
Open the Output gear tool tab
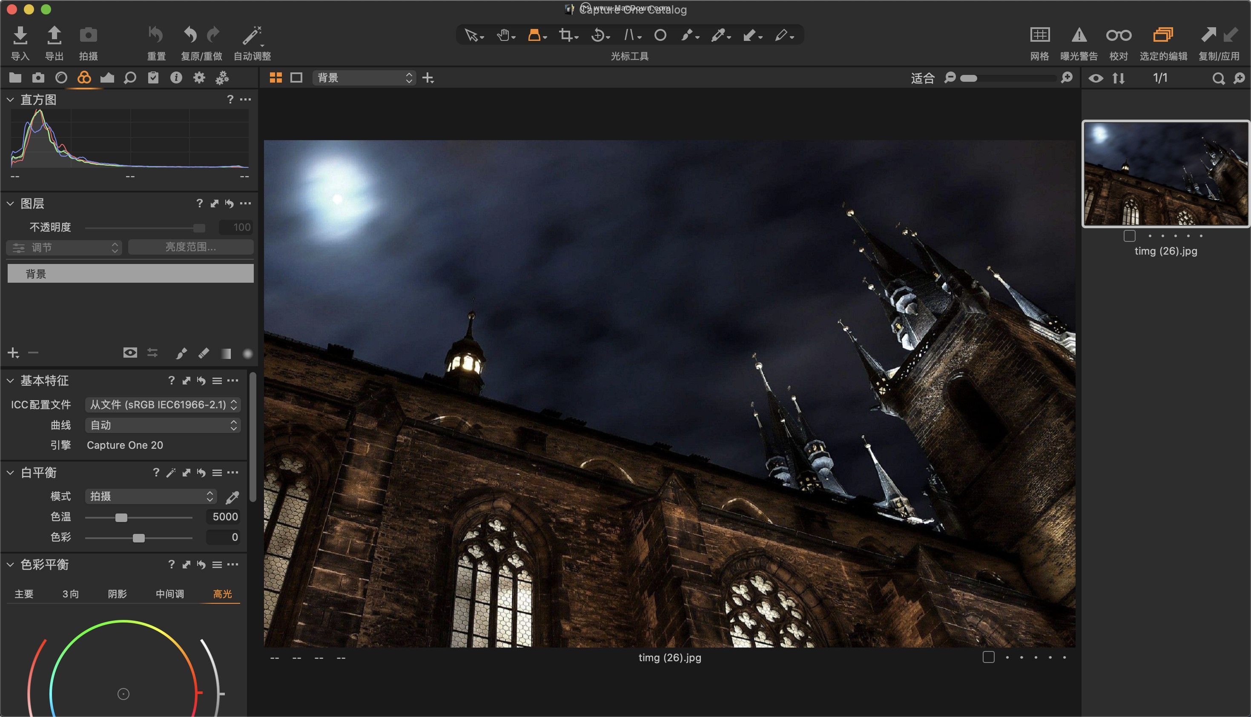[x=199, y=78]
